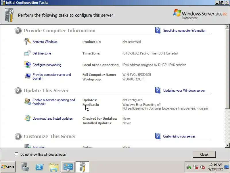This screenshot has width=230, height=173.
Task: Click the vertical scrollbar thumb
Action: click(x=227, y=69)
